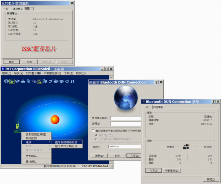Select the 所有使用這台電腦的使用者 radio option

click(x=96, y=139)
